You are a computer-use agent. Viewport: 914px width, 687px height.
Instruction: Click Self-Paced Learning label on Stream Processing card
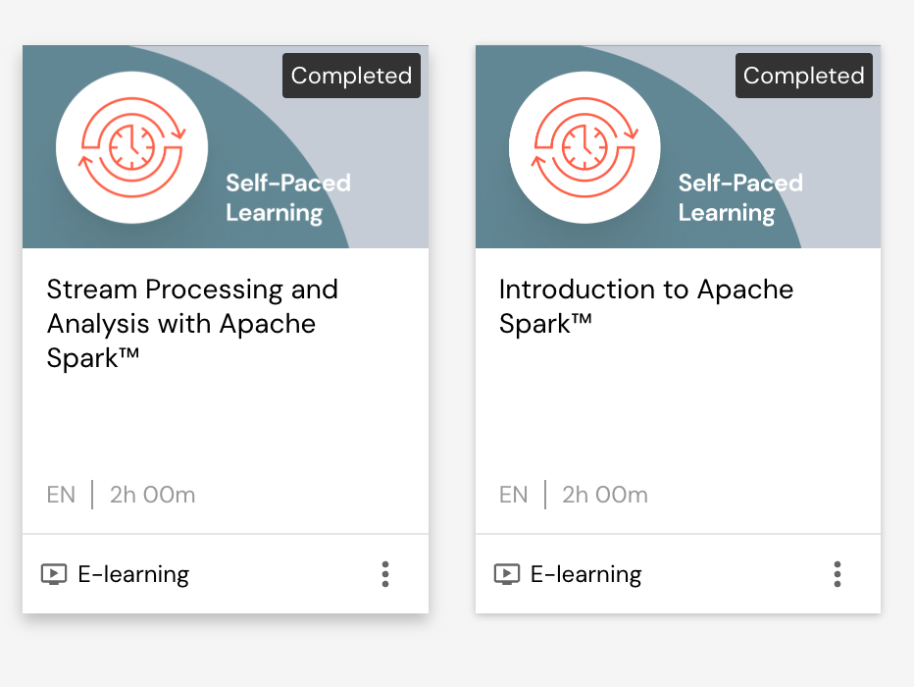tap(287, 197)
